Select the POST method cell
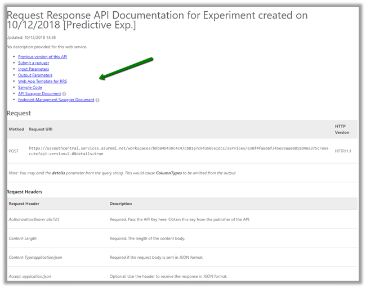Viewport: 366px width, 288px height. tap(14, 151)
